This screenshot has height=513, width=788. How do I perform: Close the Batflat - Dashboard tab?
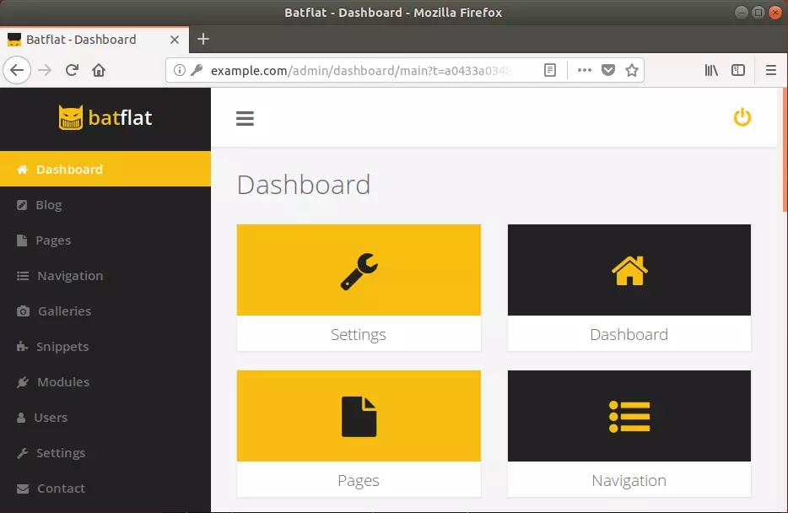(x=175, y=40)
